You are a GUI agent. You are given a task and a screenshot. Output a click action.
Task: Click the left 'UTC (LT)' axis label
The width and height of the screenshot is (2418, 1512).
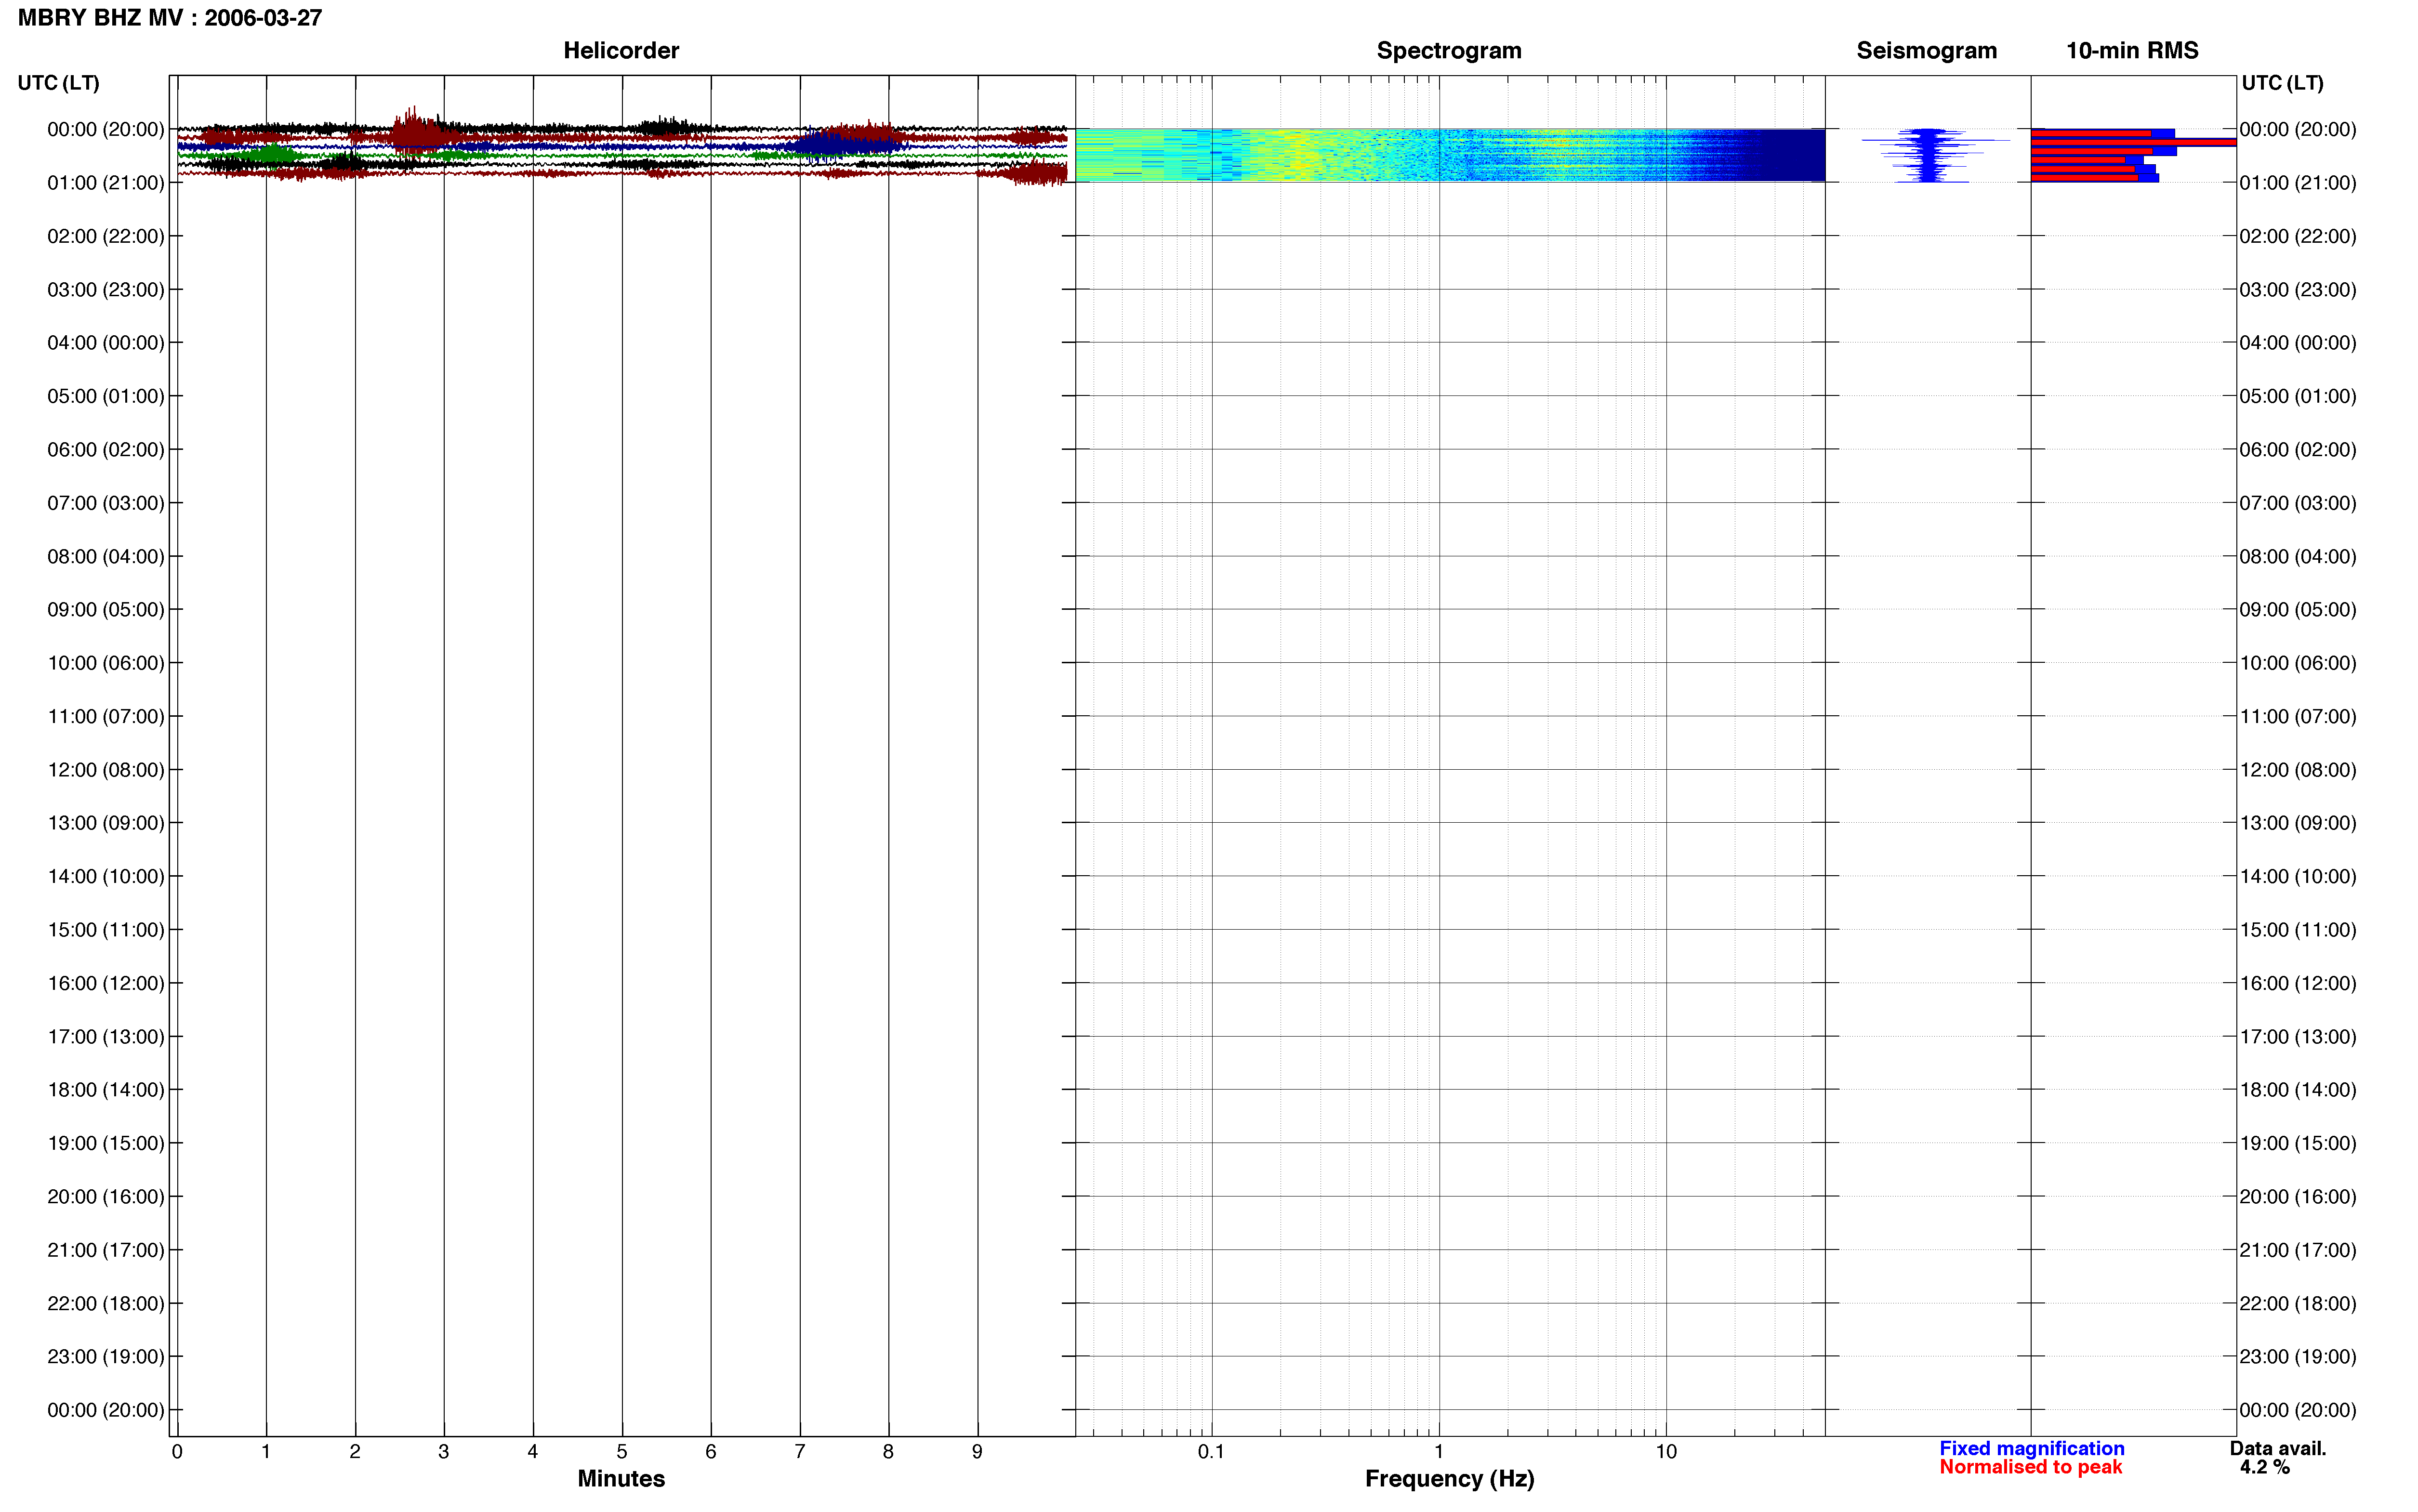point(59,83)
